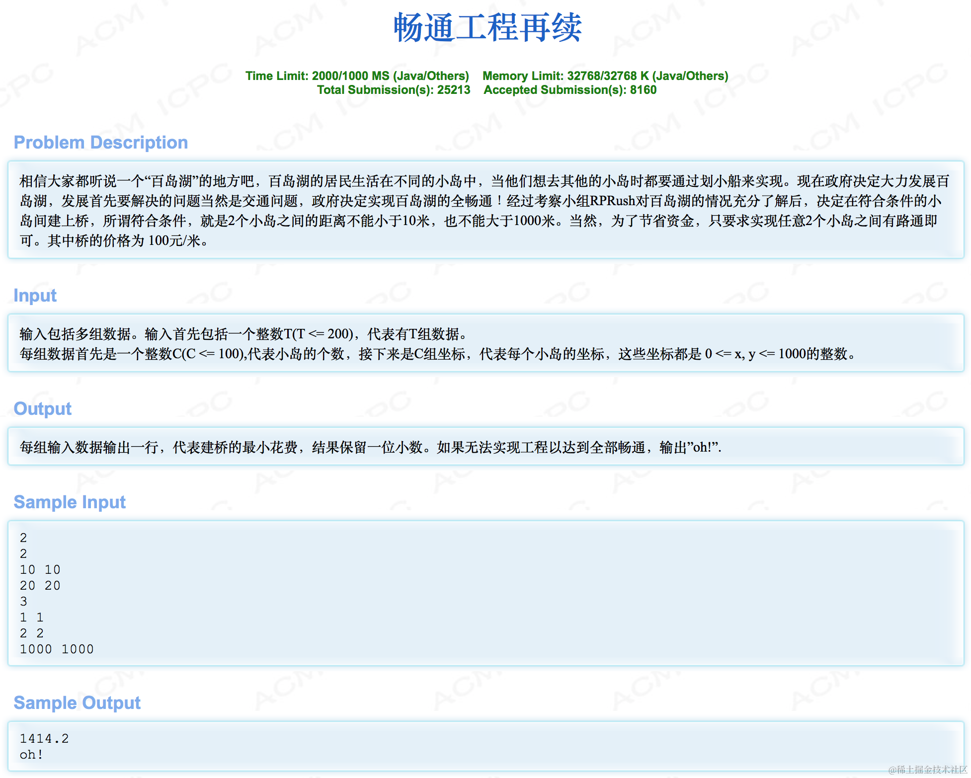
Task: Click the Sample Input heading
Action: [x=69, y=502]
